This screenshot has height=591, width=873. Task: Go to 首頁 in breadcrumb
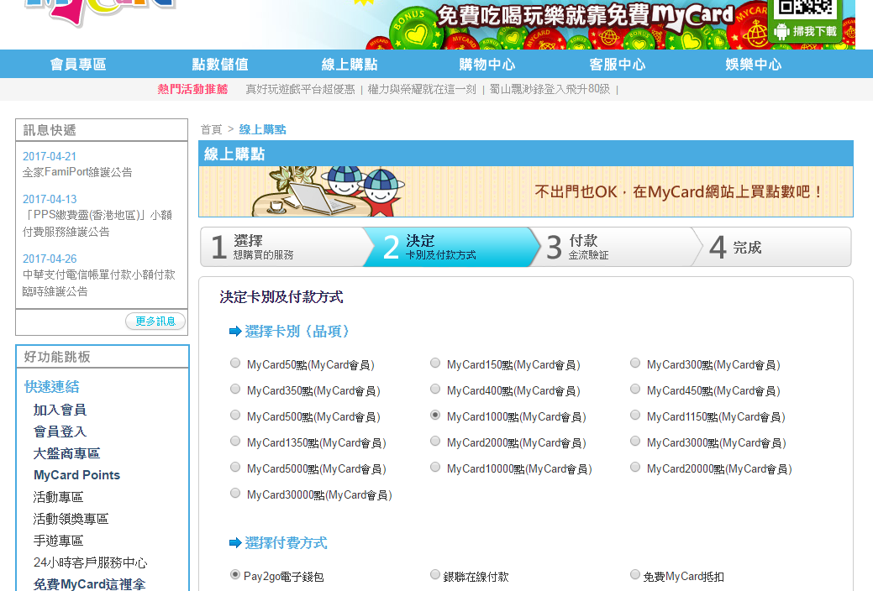[211, 129]
